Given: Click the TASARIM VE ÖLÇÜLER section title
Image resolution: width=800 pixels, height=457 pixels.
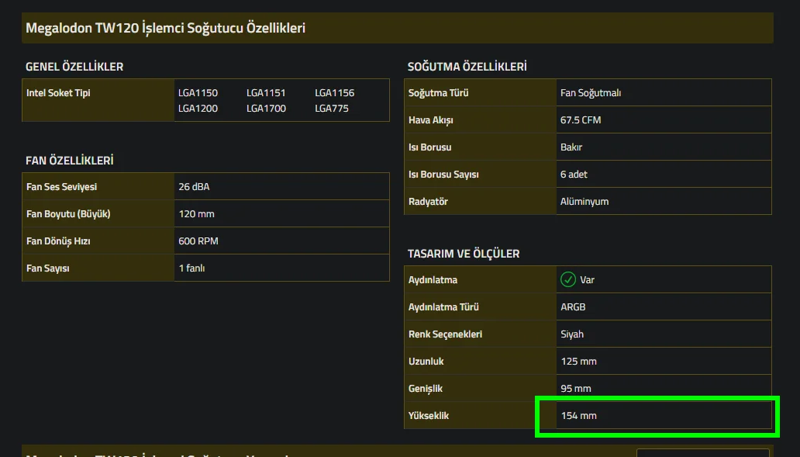Looking at the screenshot, I should click(464, 254).
